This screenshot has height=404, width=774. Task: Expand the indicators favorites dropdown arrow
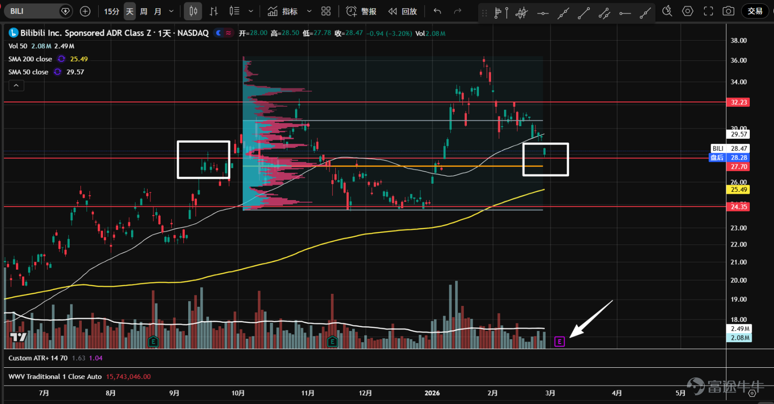click(309, 11)
